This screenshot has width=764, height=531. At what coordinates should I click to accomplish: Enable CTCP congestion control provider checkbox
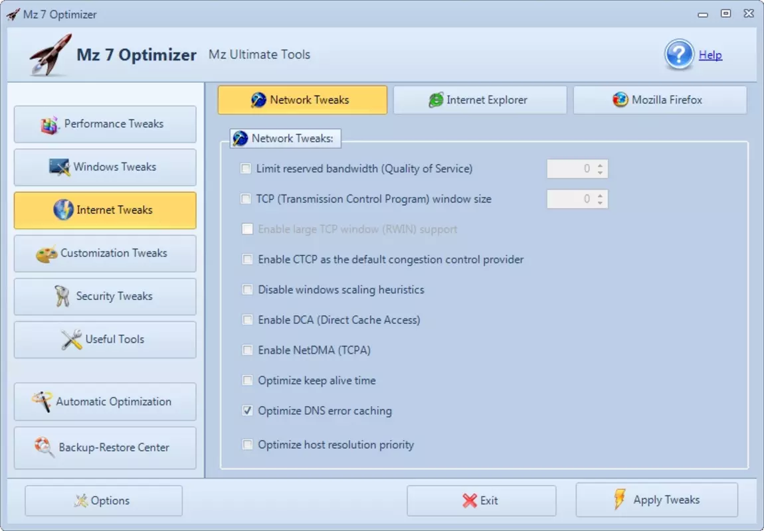tap(248, 259)
